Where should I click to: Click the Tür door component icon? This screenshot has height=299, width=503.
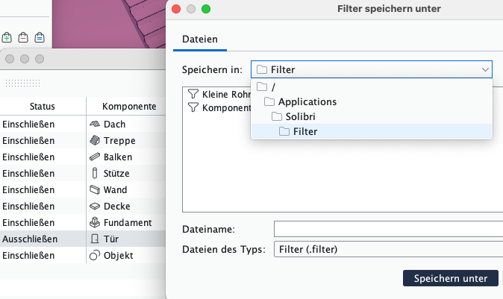coord(95,239)
